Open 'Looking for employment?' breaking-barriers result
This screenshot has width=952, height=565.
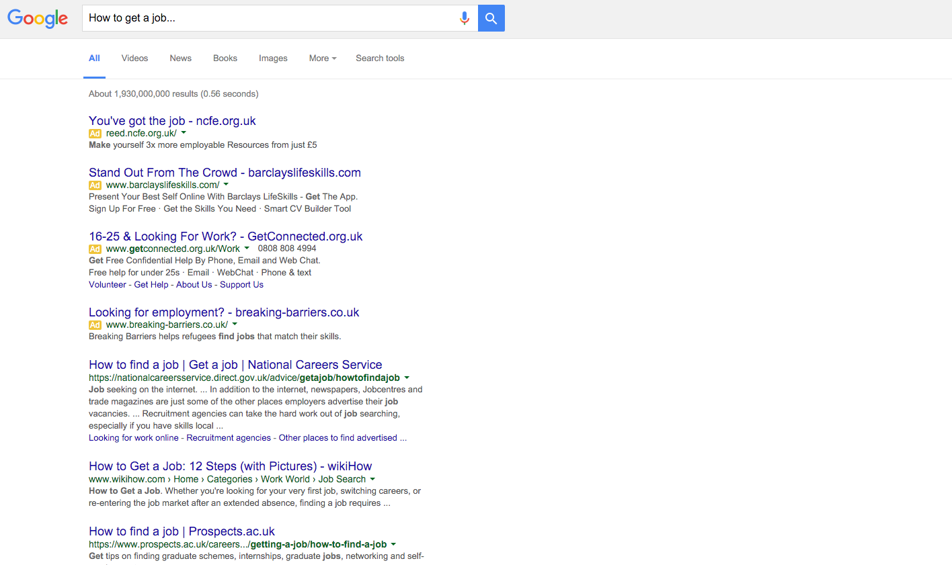click(x=224, y=312)
